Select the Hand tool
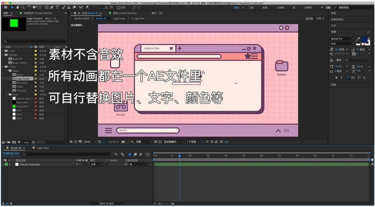 [x=17, y=7]
